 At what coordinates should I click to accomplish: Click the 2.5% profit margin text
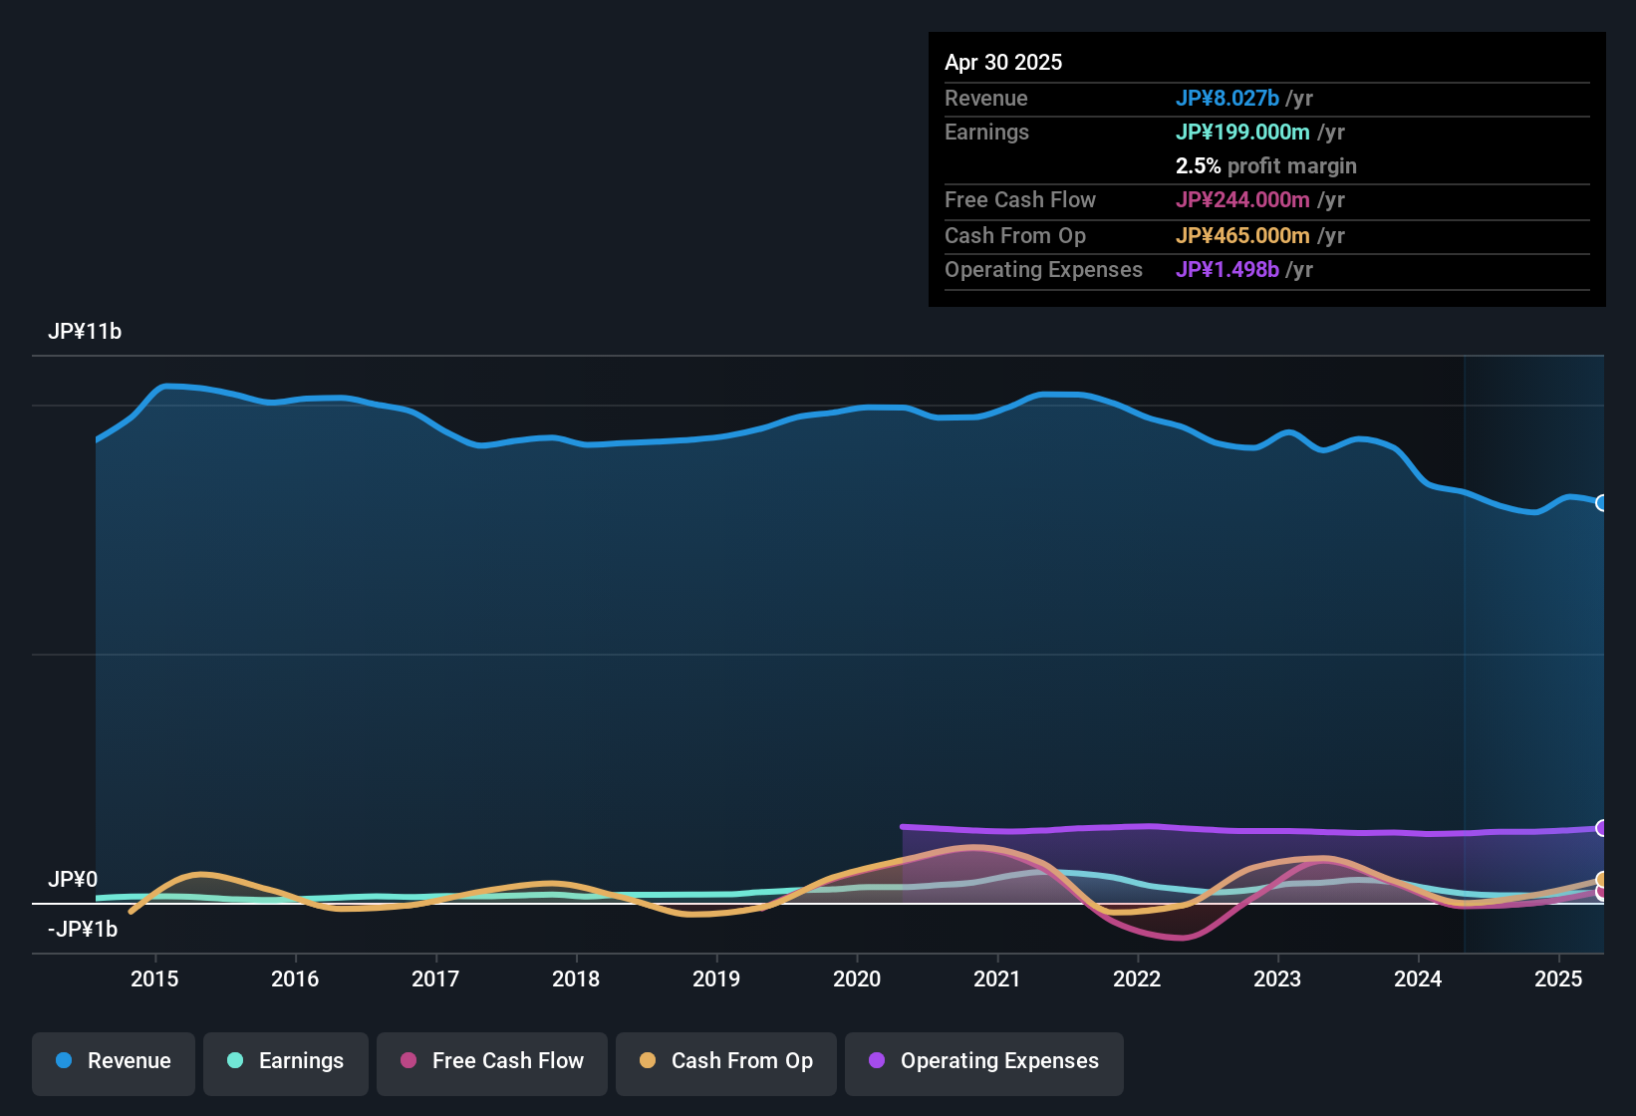click(1266, 165)
